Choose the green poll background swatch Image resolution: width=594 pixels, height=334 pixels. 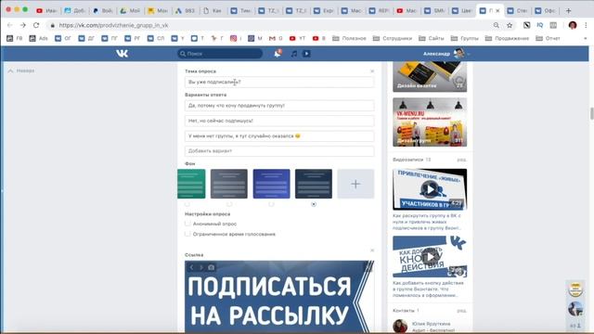[x=191, y=184]
